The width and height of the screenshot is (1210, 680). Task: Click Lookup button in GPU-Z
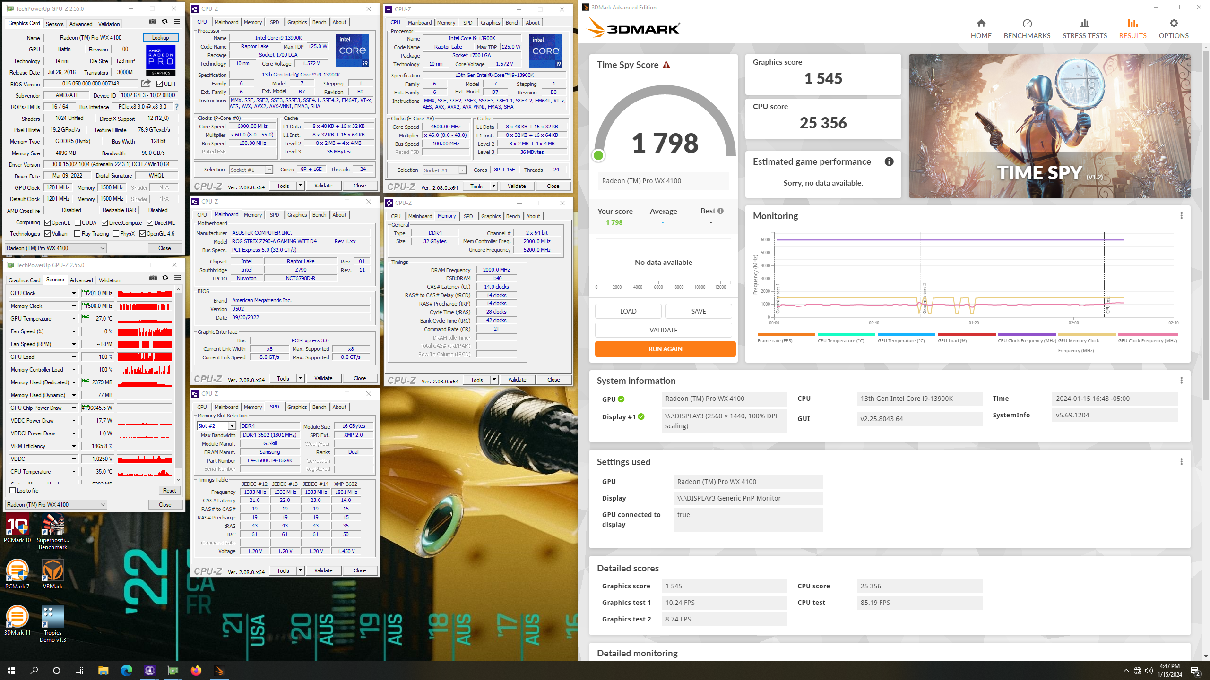click(x=160, y=38)
